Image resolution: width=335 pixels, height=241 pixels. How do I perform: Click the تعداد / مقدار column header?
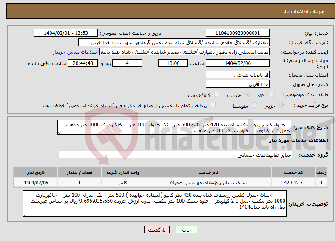pos(79,172)
